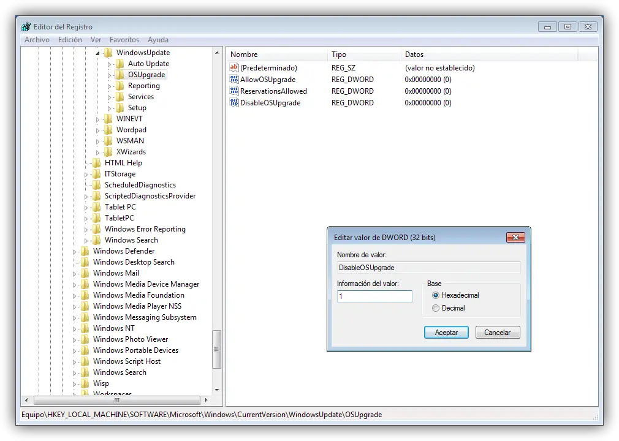Viewport: 619px width, 441px height.
Task: Click the Nombre de valor field DisableOSUpgrade
Action: point(429,268)
